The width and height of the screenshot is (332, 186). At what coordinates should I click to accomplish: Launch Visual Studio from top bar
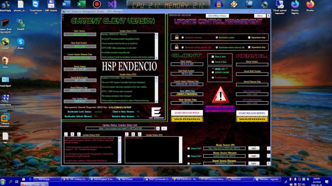pos(112,4)
